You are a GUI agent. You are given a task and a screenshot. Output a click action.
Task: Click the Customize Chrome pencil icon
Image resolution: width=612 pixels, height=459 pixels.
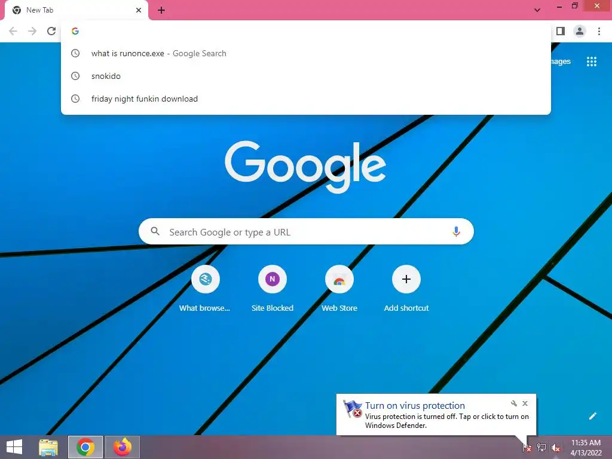(592, 416)
